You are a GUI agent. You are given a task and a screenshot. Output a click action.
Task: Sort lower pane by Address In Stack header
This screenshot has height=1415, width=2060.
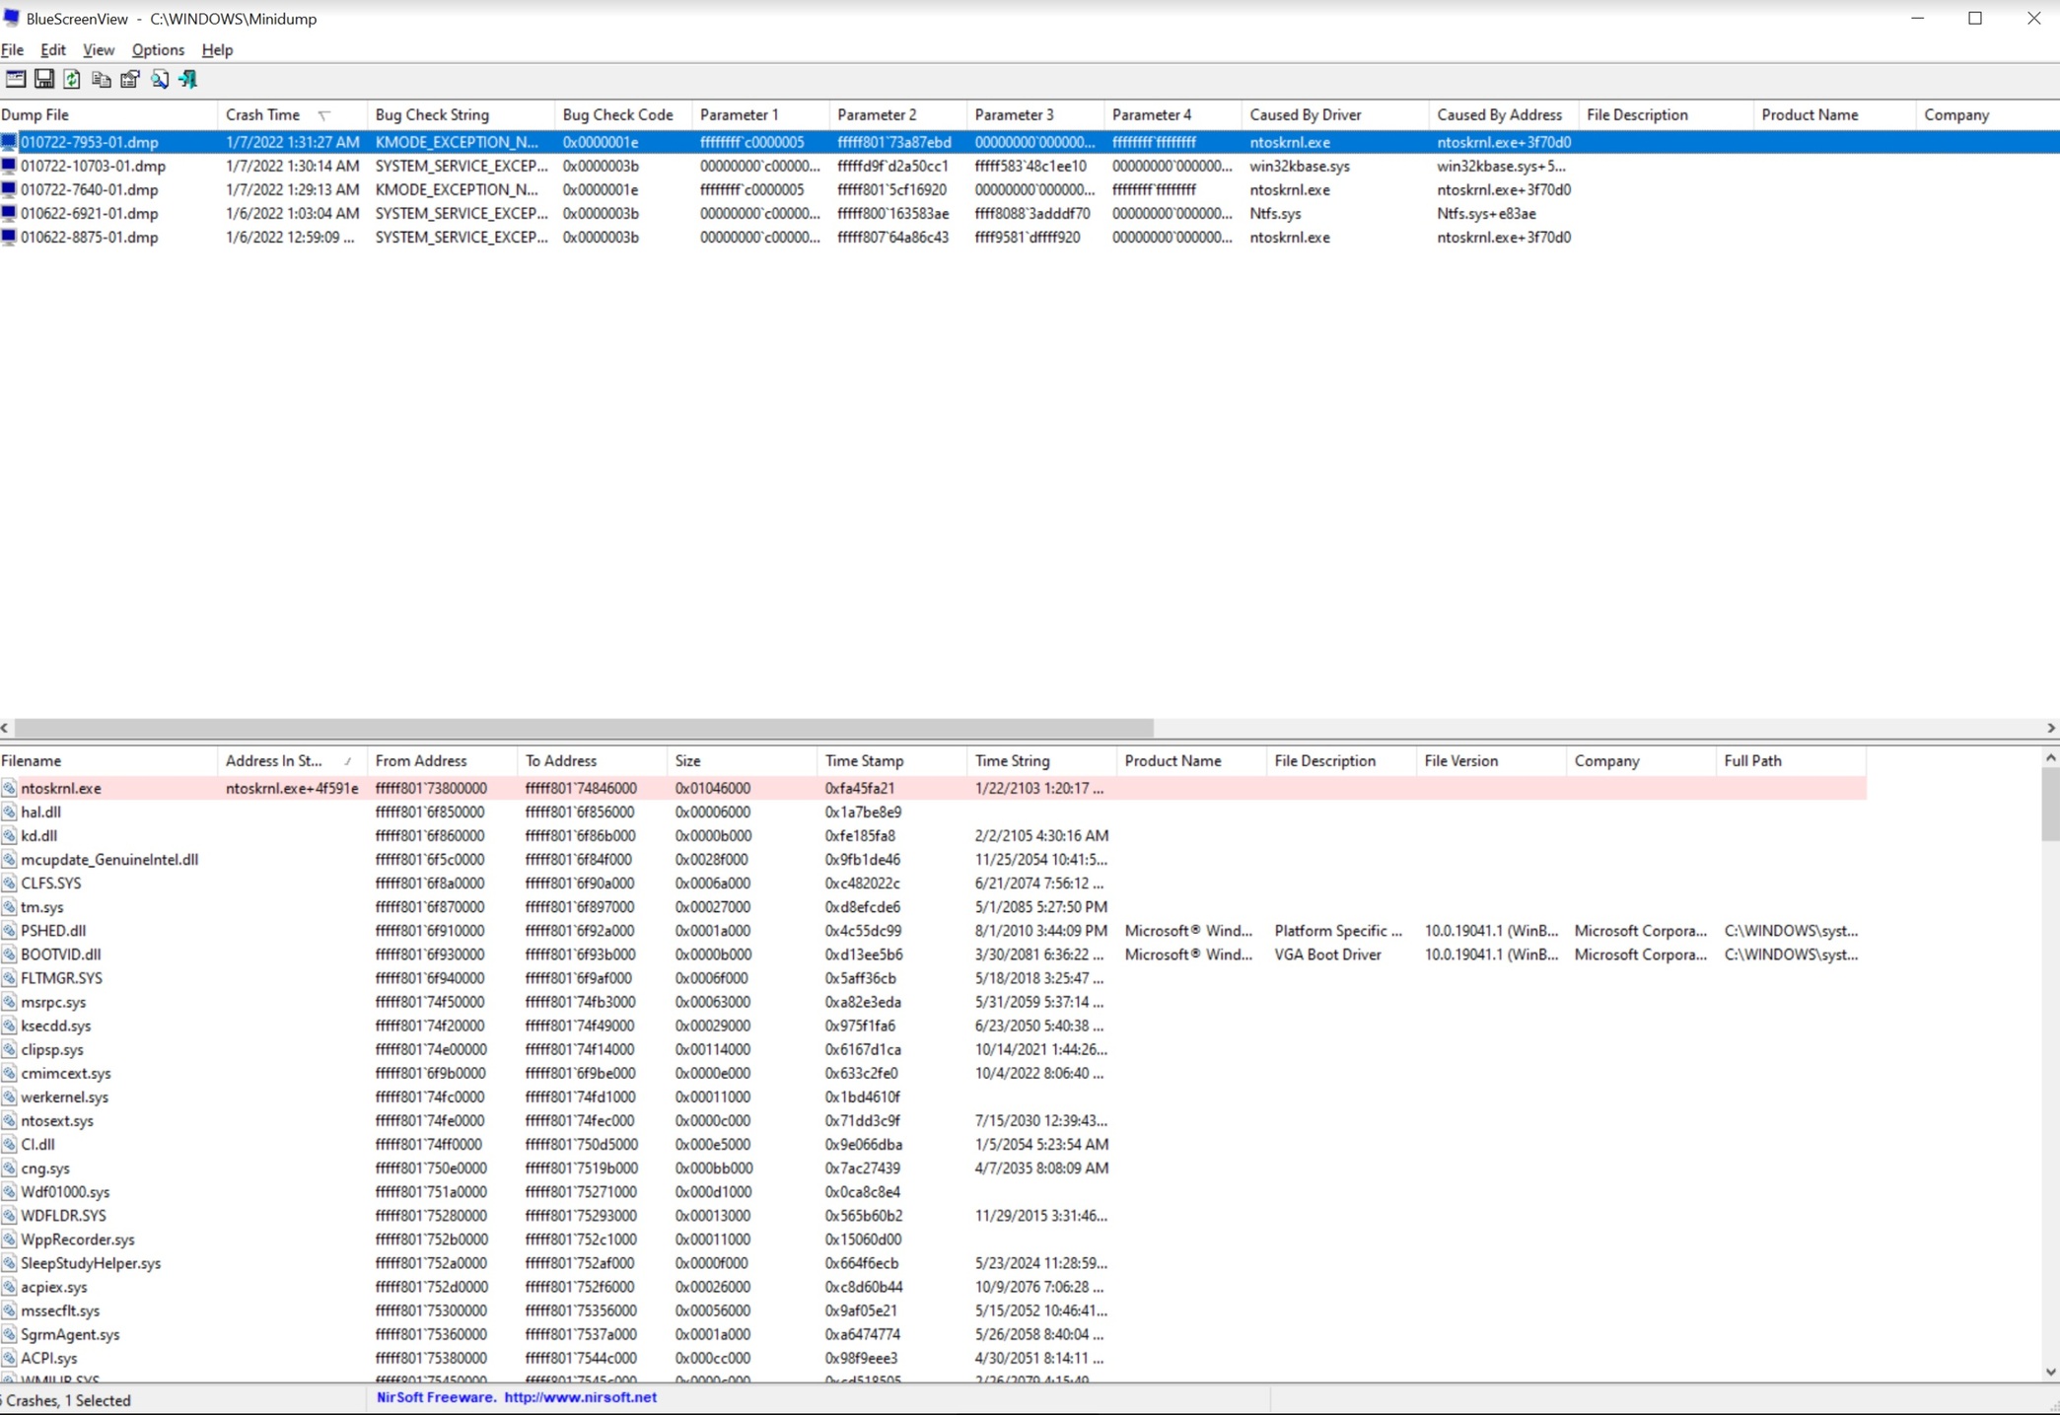(x=291, y=761)
